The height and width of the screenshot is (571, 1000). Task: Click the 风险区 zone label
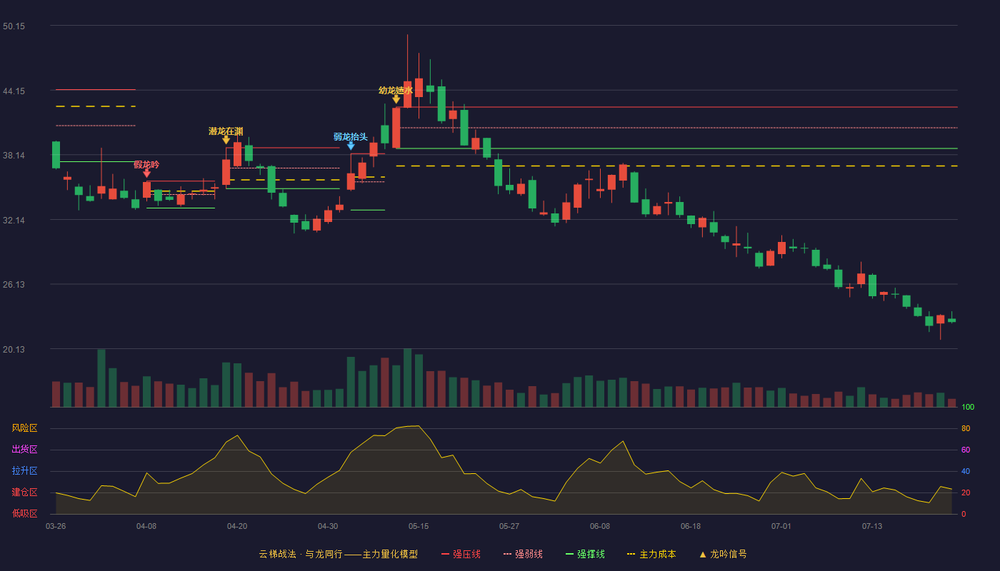tap(24, 428)
